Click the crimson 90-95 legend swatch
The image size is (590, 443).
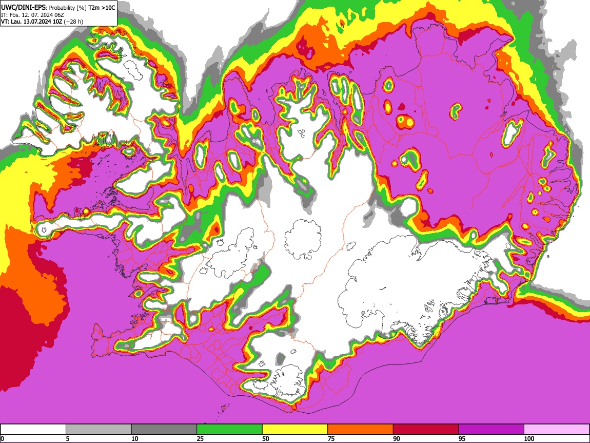(426, 430)
